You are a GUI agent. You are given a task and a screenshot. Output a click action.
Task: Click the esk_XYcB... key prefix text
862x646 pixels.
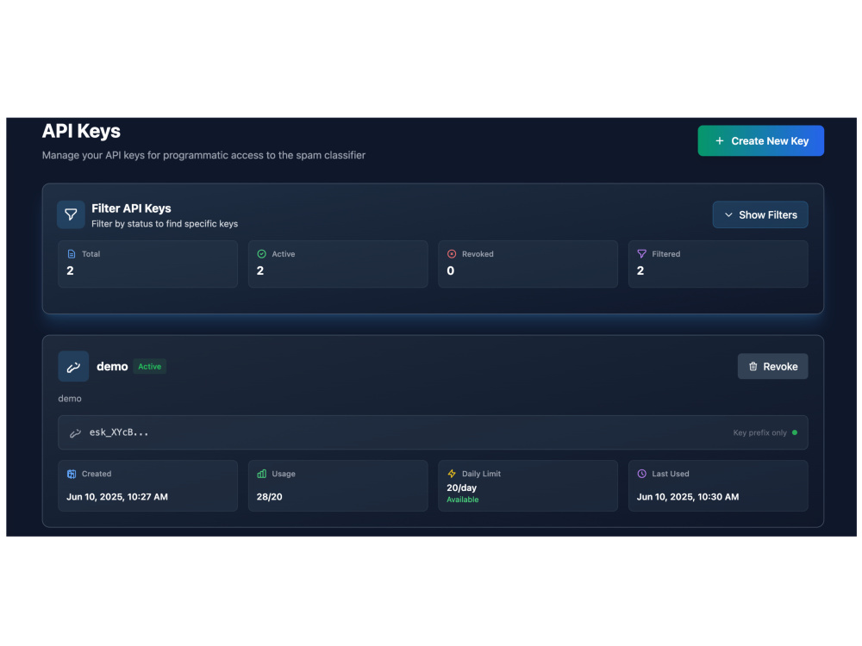click(x=119, y=432)
